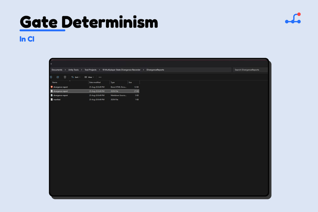Click the manifest file icon
This screenshot has width=318, height=212.
coord(52,99)
